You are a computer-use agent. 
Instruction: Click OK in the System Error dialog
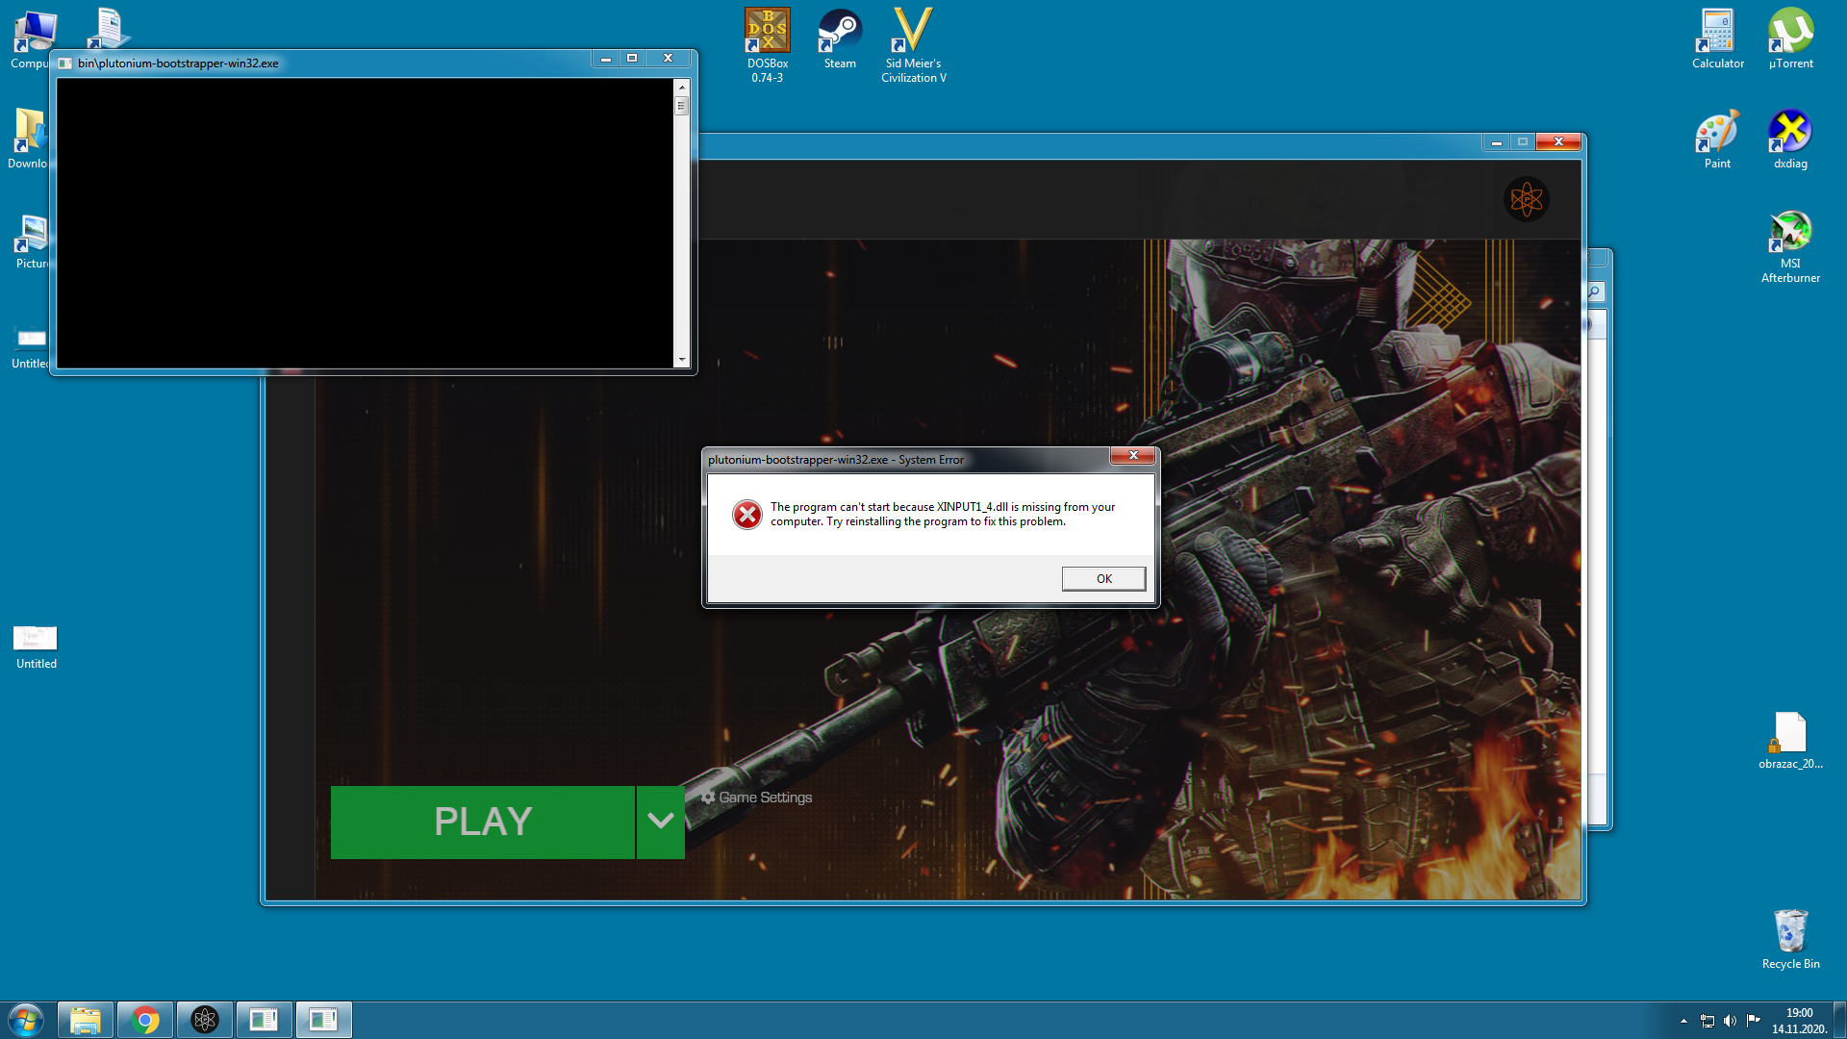click(1103, 578)
